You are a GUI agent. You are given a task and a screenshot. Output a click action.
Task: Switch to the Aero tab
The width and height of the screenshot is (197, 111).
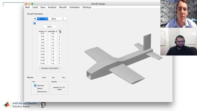coord(54,19)
